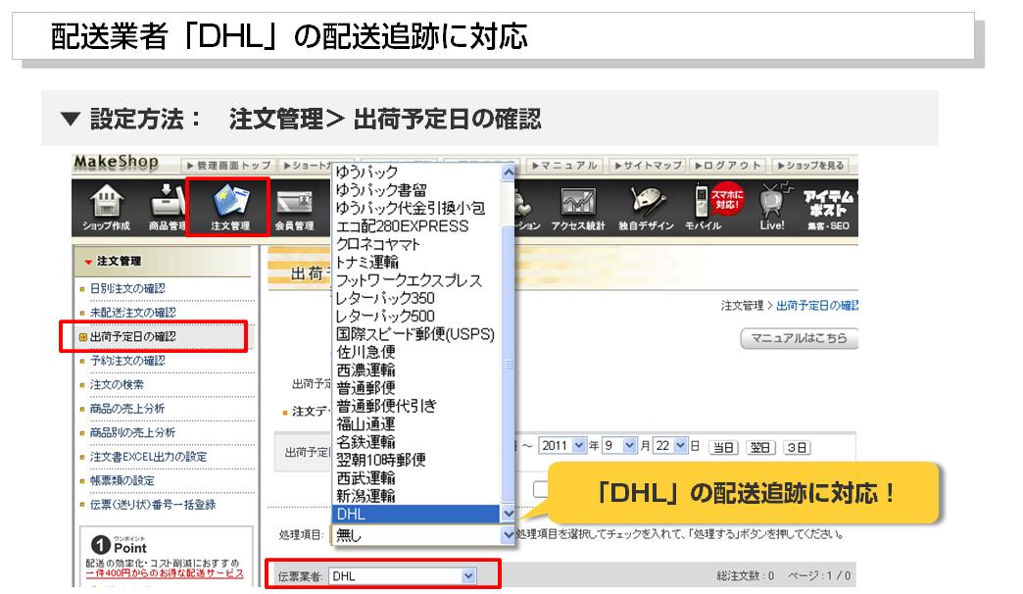The width and height of the screenshot is (1023, 594).
Task: Select ゆうパック書留 in the carrier list
Action: (x=417, y=190)
